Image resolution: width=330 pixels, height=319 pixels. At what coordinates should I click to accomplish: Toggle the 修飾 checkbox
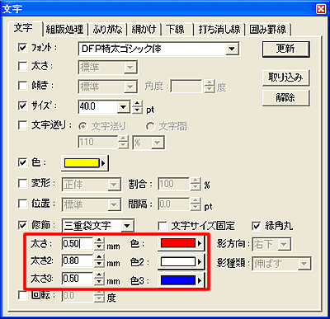tap(22, 225)
